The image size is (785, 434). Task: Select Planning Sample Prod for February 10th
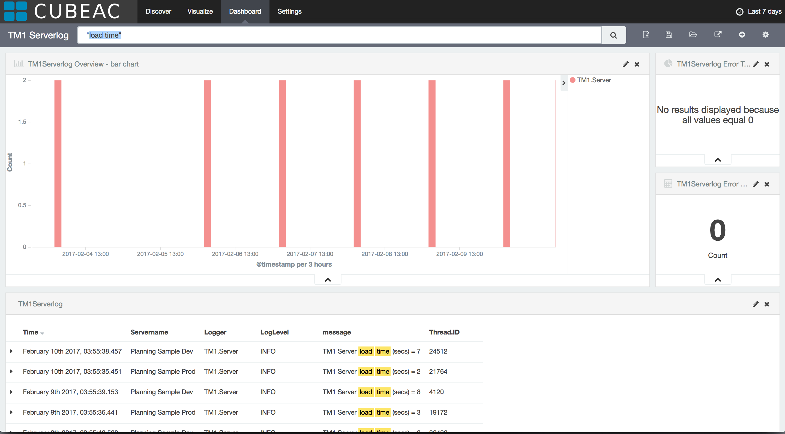coord(163,371)
